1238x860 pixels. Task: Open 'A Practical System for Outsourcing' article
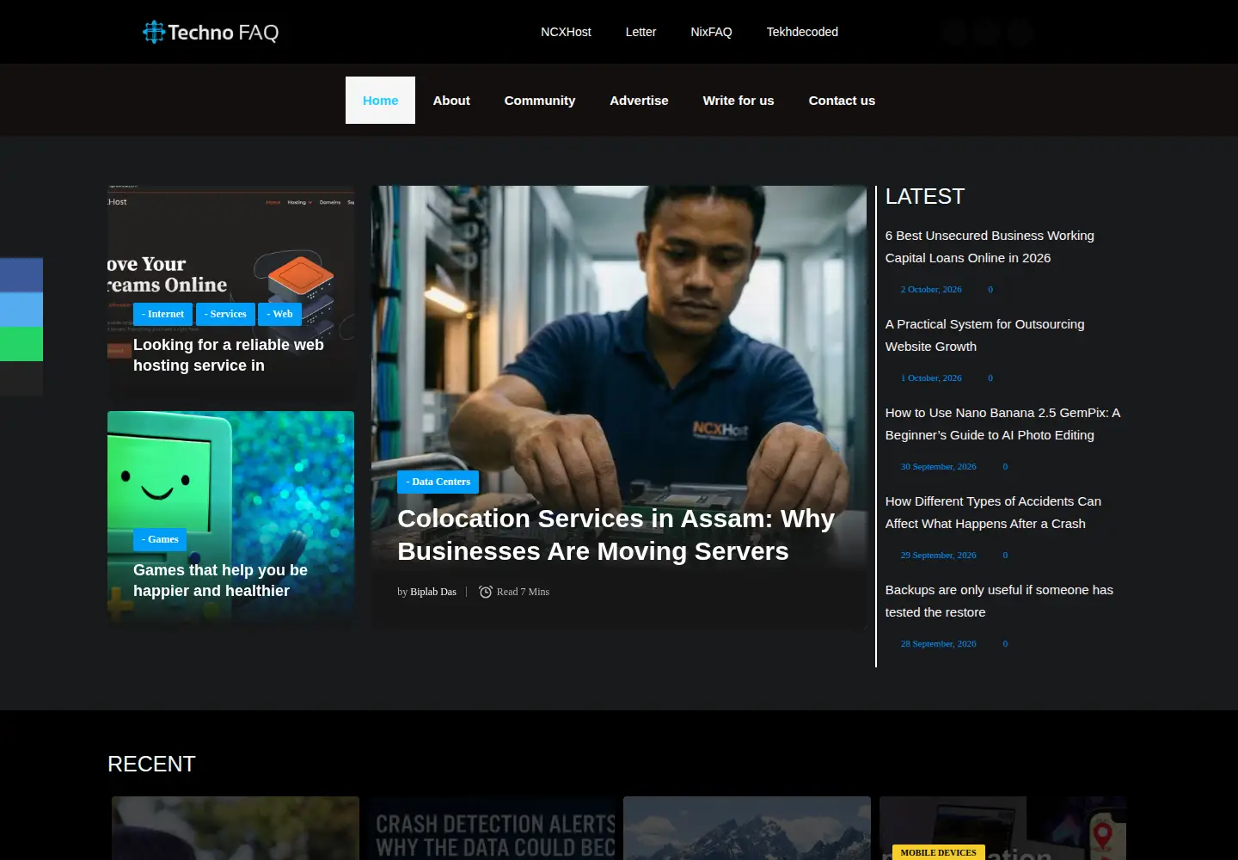(984, 335)
